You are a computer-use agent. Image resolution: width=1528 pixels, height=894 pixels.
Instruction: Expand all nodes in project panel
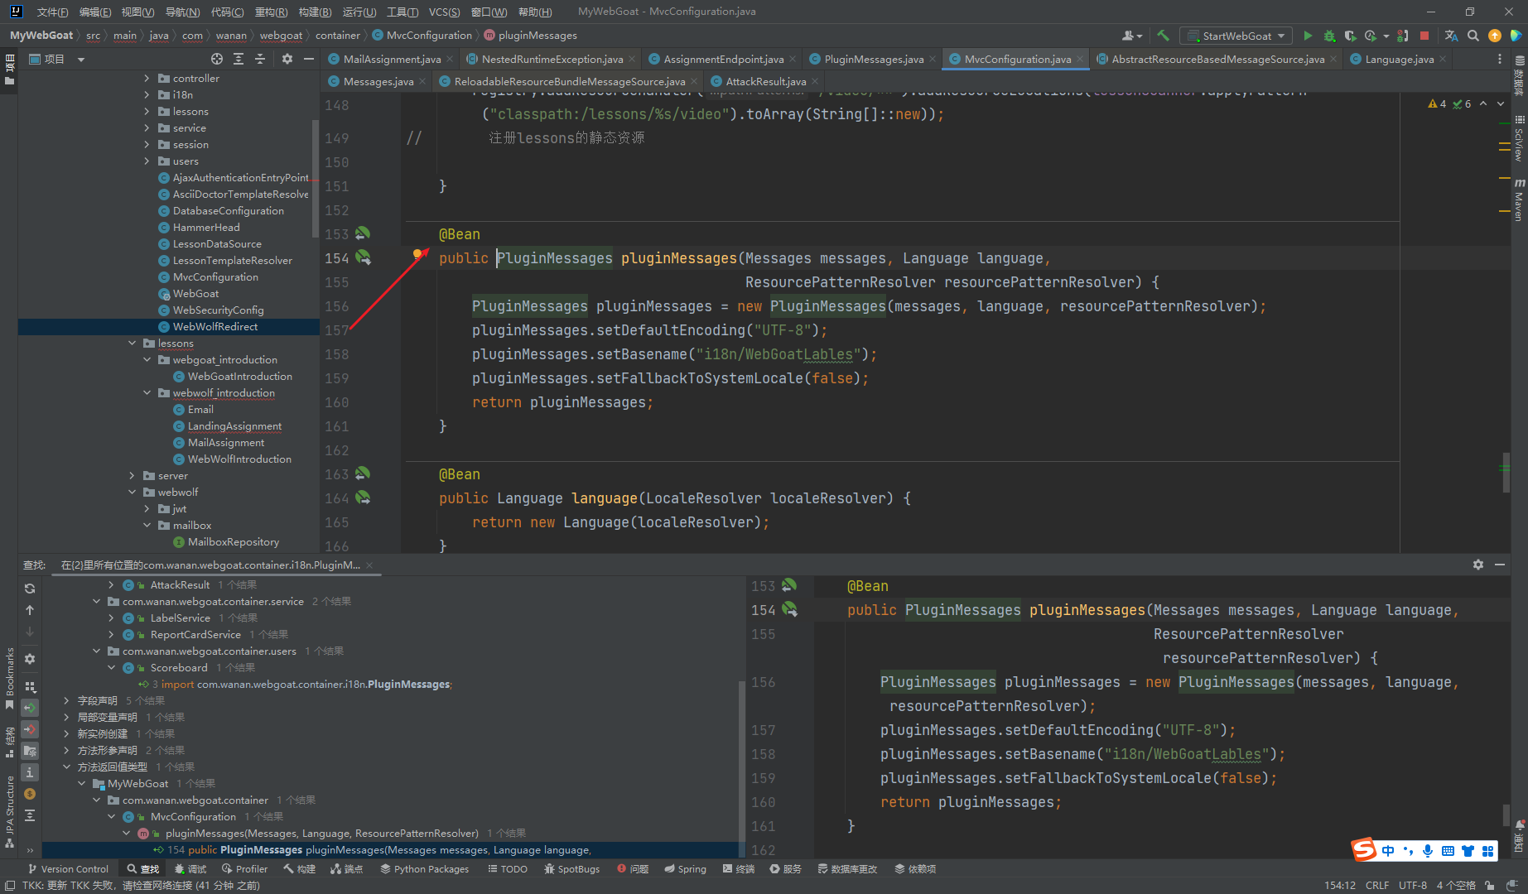[x=239, y=59]
